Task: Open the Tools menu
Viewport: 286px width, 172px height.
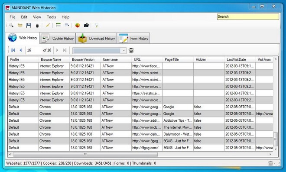Action: (x=51, y=17)
